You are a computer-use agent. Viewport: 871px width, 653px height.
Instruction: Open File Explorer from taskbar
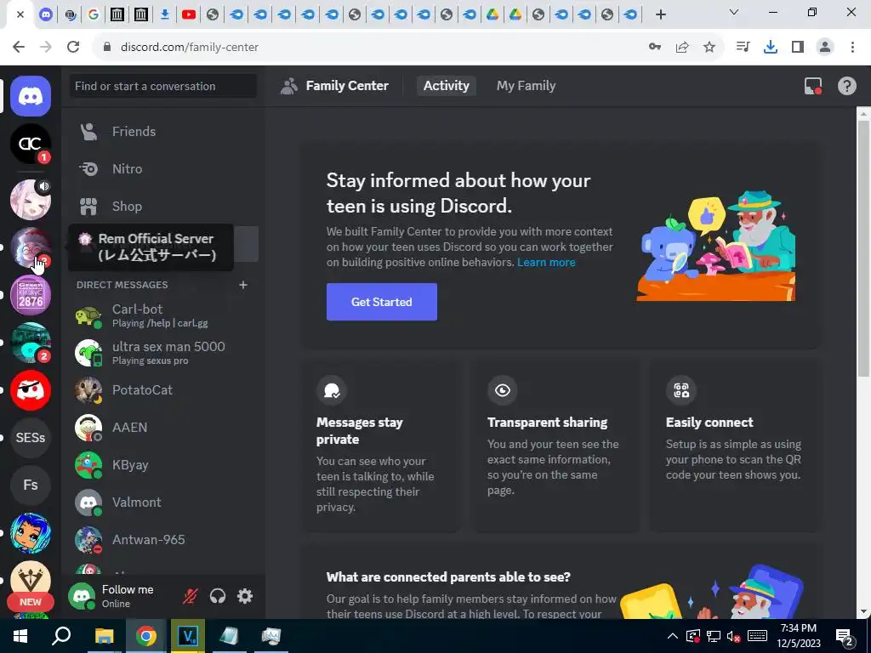(x=104, y=636)
